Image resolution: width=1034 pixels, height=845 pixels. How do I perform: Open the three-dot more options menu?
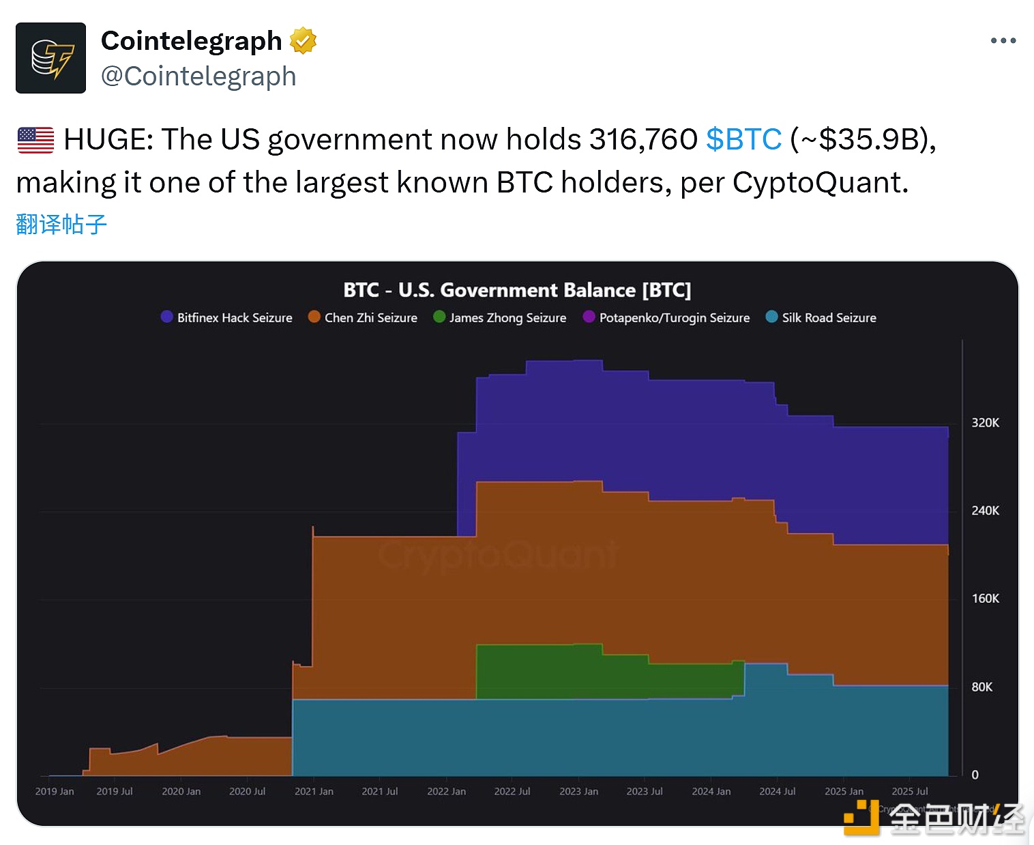[1003, 41]
